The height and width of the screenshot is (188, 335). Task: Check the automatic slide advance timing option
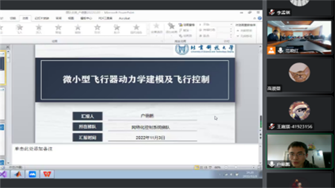click(237, 36)
